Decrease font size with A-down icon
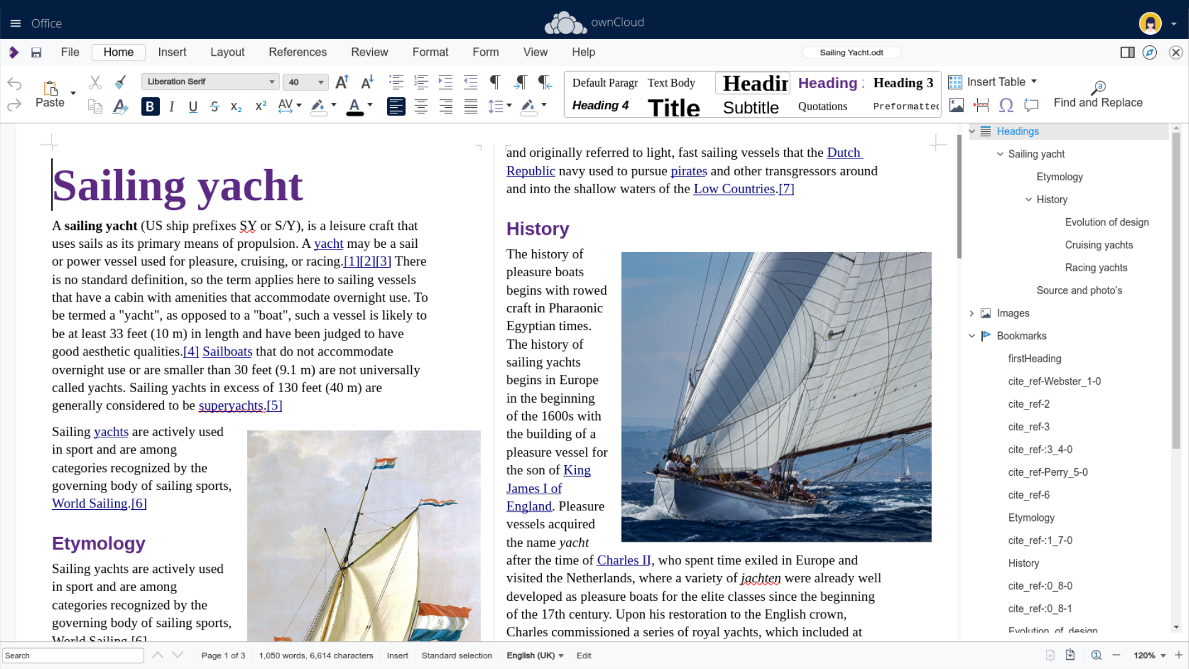Image resolution: width=1189 pixels, height=669 pixels. click(367, 82)
